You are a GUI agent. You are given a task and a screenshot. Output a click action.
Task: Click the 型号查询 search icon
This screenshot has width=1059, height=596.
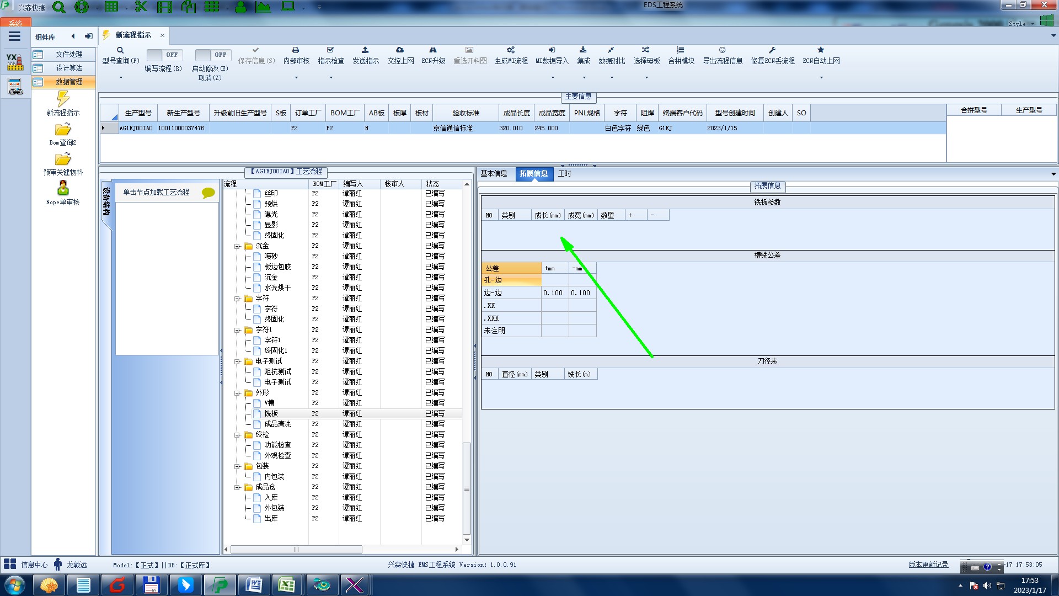coord(120,50)
